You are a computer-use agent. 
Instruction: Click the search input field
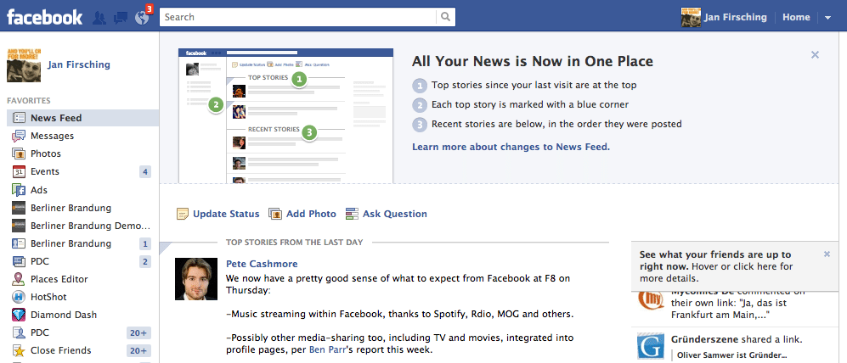tap(297, 17)
